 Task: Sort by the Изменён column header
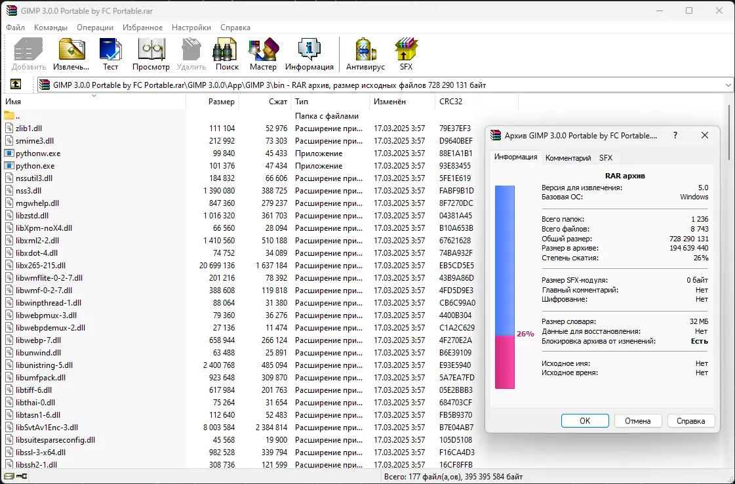coord(403,101)
